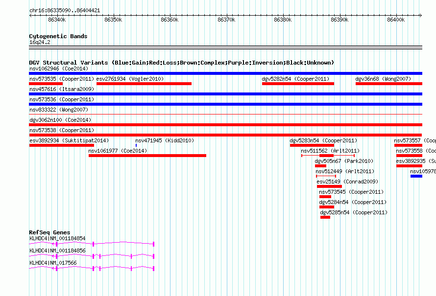
Task: Click the nsv511562 (Arlt2011) label
Action: coord(330,151)
